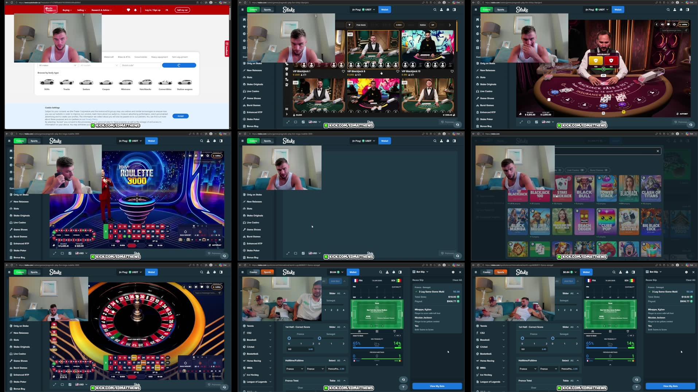Favorite VIP Blackjack 1 with its heart
This screenshot has width=698, height=392.
point(343,71)
